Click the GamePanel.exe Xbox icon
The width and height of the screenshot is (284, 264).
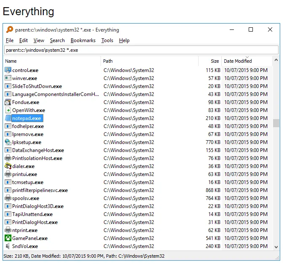[x=8, y=238]
